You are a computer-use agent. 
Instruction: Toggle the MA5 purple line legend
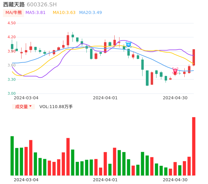(x=35, y=13)
